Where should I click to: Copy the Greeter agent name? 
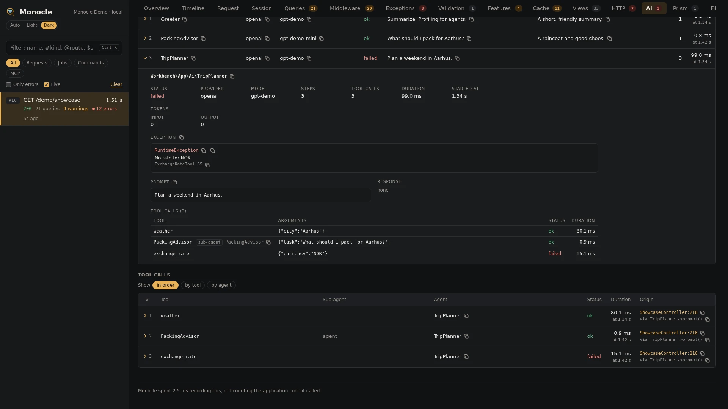point(185,19)
